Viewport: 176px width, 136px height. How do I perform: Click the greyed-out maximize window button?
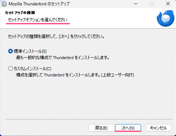coord(152,4)
